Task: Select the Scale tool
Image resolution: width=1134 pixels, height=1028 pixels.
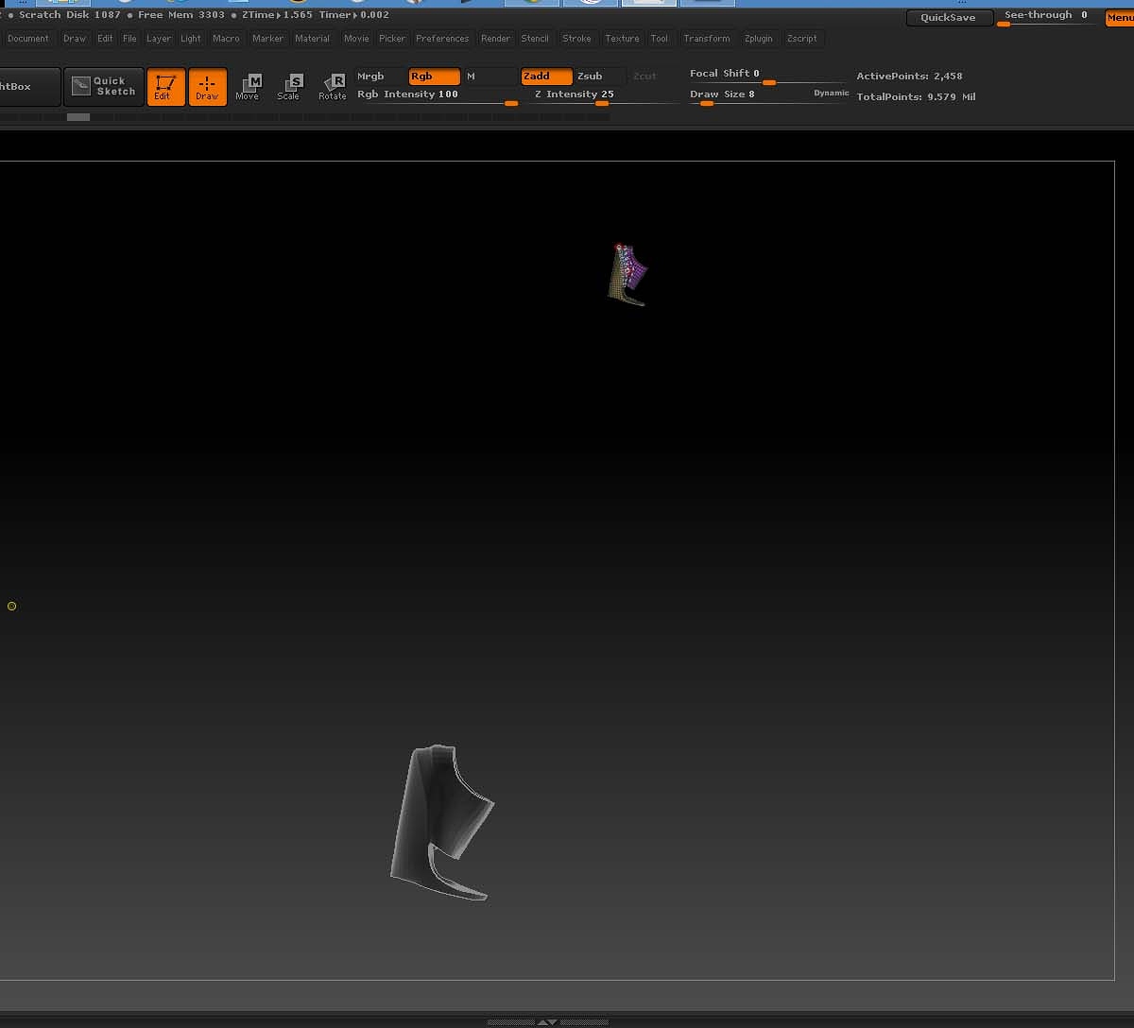Action: point(289,87)
